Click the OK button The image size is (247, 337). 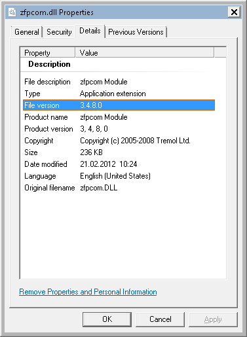pyautogui.click(x=107, y=319)
